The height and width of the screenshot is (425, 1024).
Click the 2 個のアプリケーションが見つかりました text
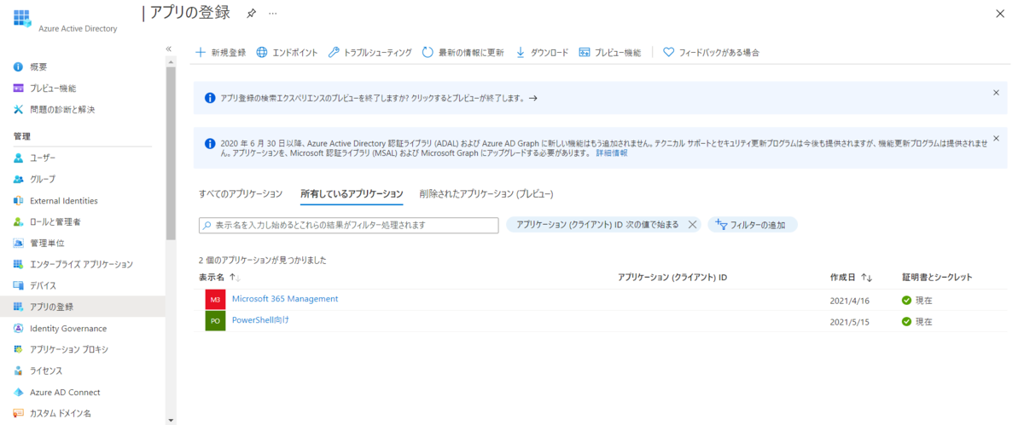tap(263, 260)
